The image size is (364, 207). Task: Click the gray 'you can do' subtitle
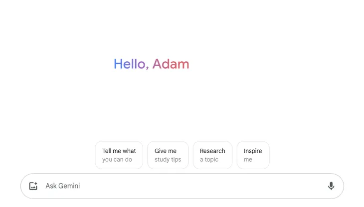[x=117, y=160]
